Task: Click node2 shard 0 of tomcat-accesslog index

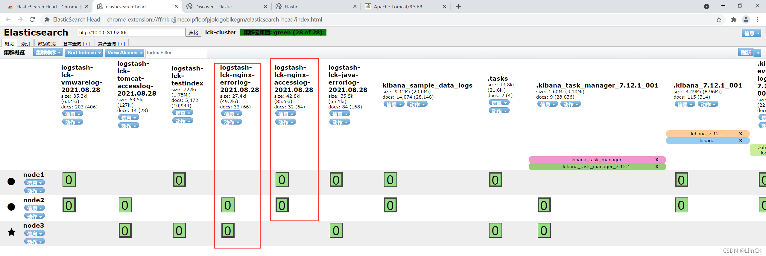Action: [125, 205]
